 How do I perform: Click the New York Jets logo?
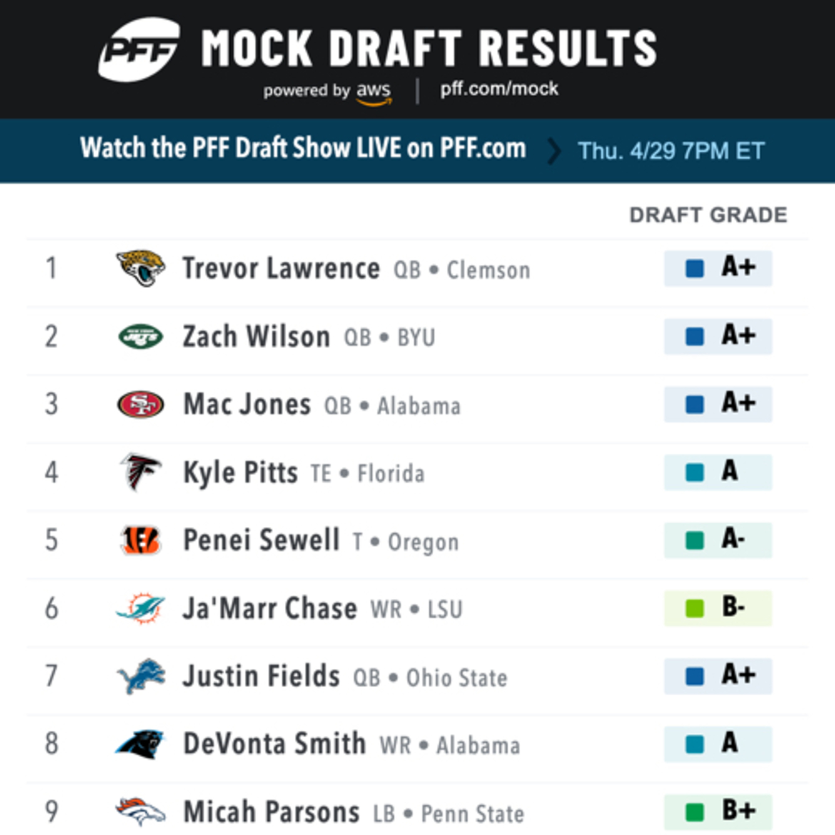(x=141, y=336)
